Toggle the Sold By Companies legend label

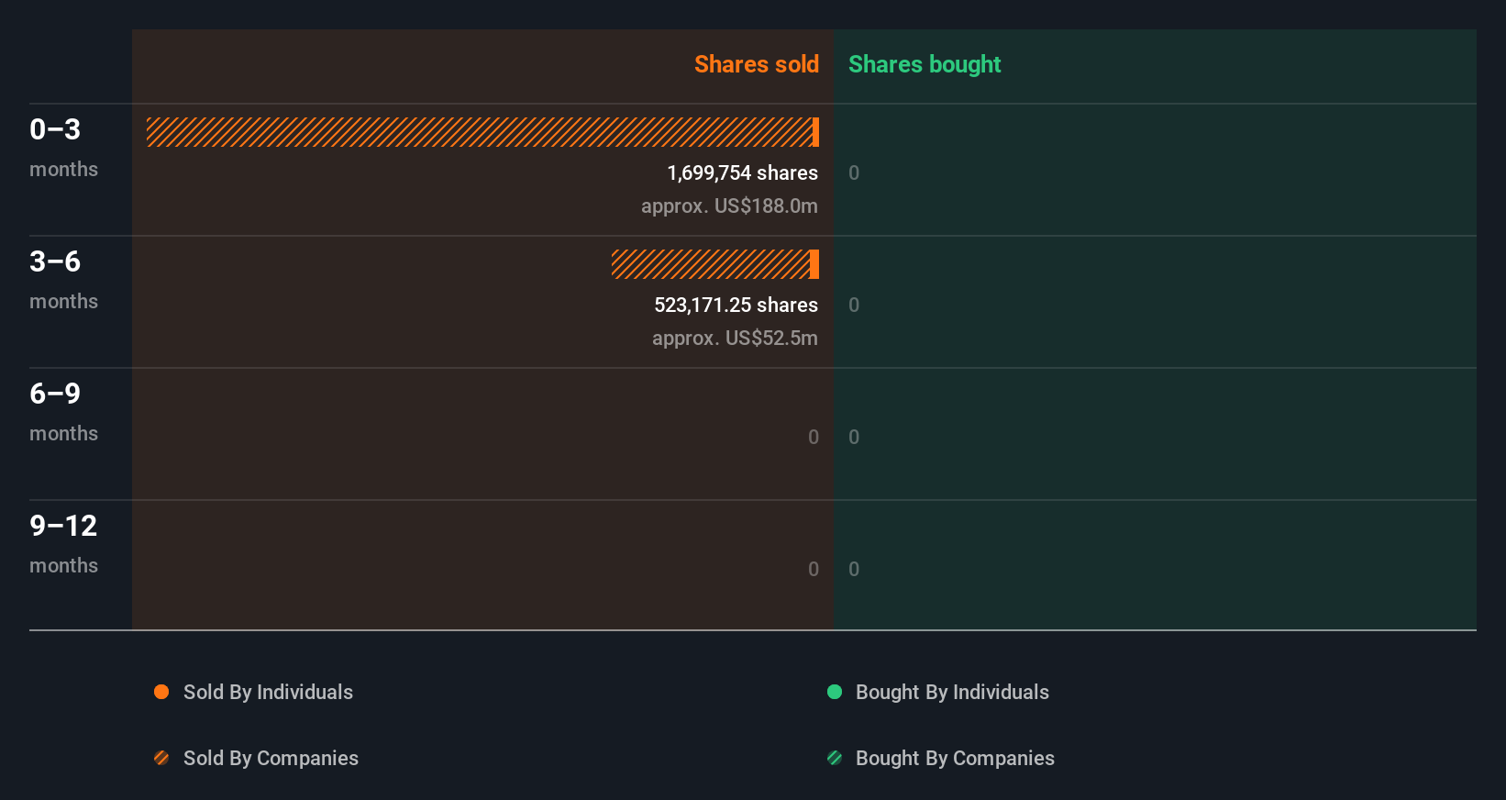271,758
